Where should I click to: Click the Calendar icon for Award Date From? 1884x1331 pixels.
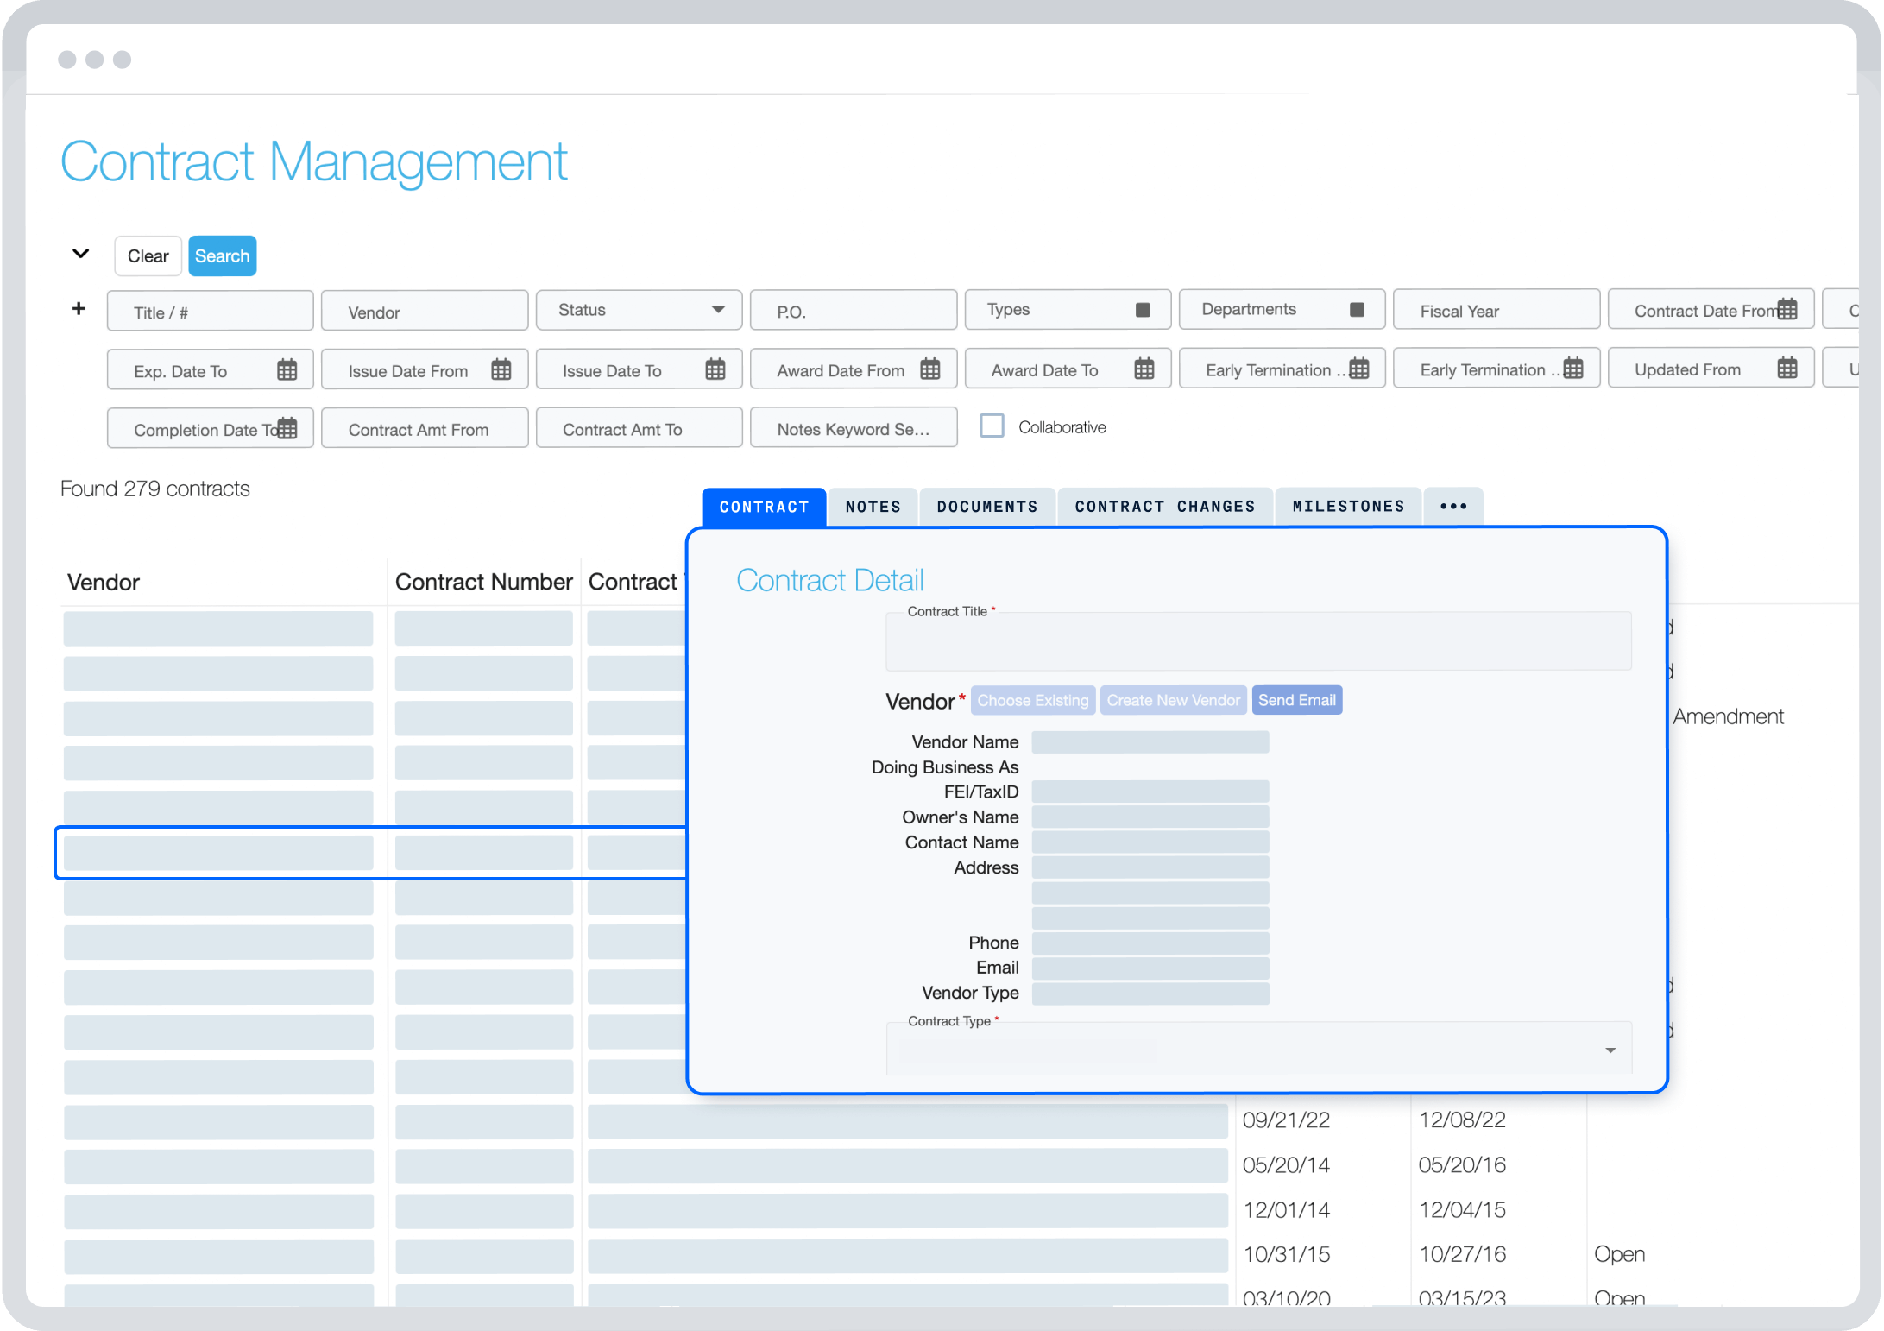pos(935,369)
